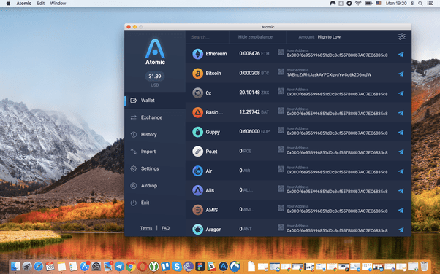Open the Trash in the Dock

[424, 266]
